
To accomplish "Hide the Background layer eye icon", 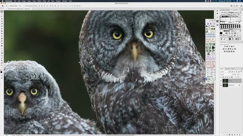I will [221, 85].
